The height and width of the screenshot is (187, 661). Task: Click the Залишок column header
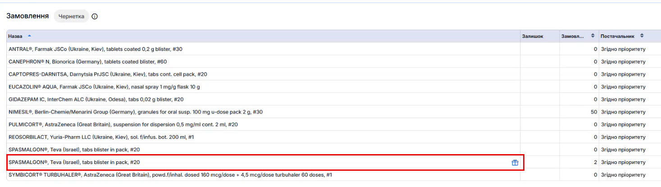tap(533, 36)
